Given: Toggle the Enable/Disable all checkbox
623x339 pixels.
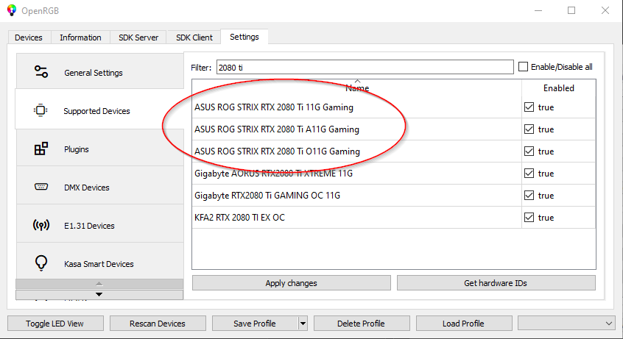Looking at the screenshot, I should click(x=524, y=67).
